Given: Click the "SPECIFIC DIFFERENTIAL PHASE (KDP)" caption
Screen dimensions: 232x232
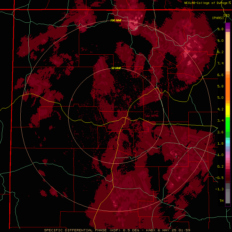Looking at the screenshot, I should point(82,230).
